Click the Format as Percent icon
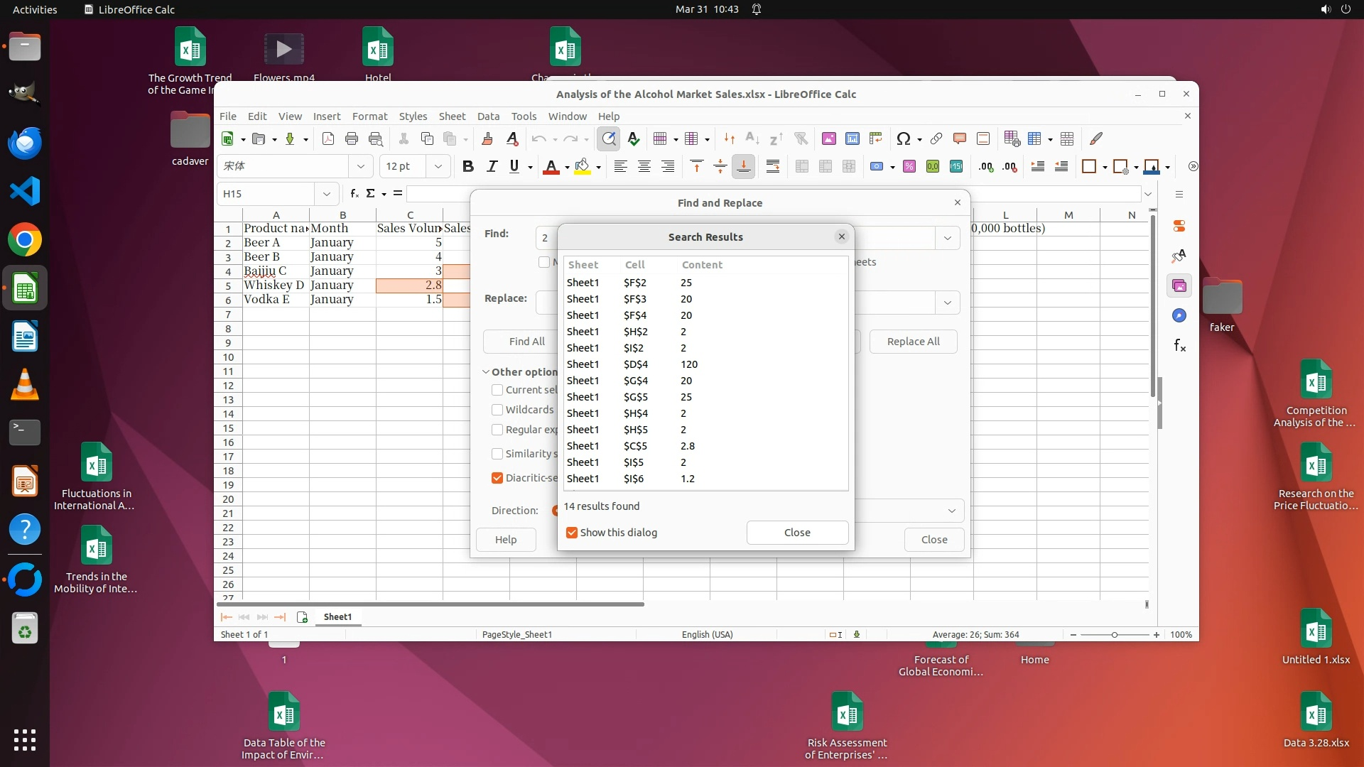This screenshot has width=1364, height=767. click(x=909, y=166)
